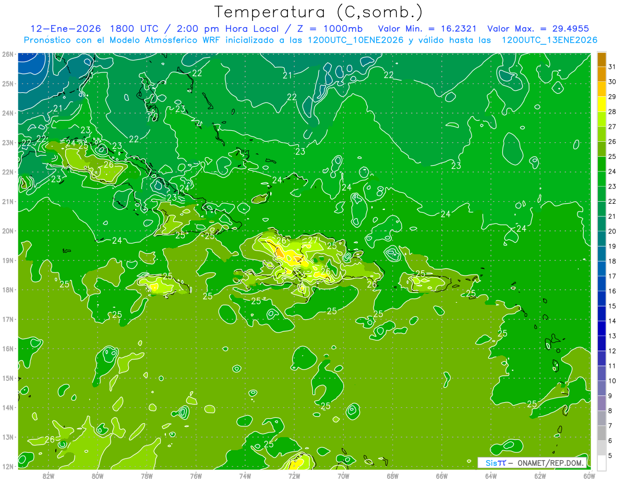
Task: Click the gray swatch between 6 and 7
Action: click(601, 433)
